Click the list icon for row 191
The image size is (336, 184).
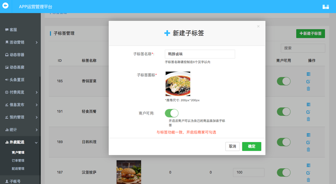point(308,105)
